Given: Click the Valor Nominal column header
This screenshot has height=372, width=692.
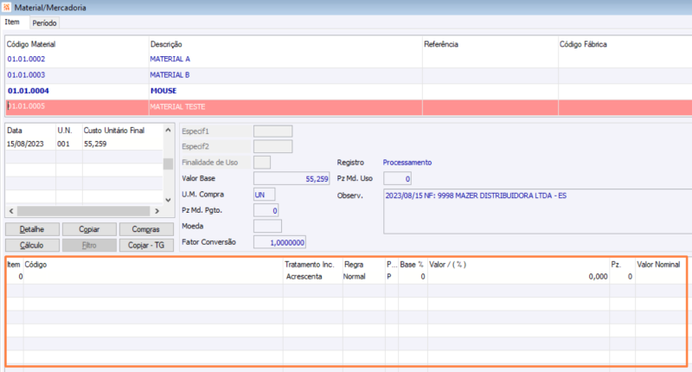Looking at the screenshot, I should coord(658,265).
